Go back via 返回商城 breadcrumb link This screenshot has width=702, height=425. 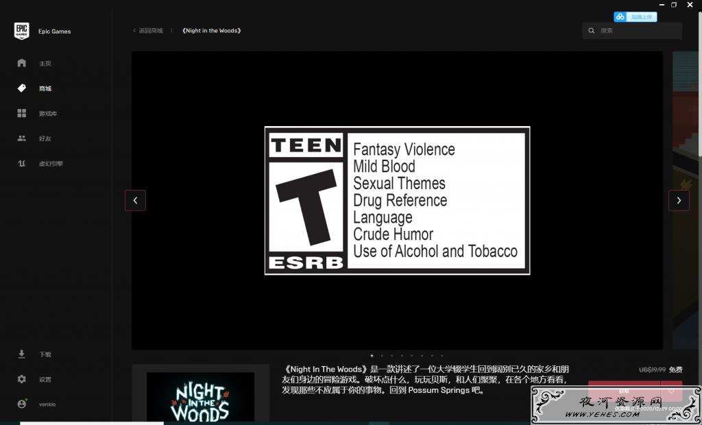pyautogui.click(x=148, y=30)
